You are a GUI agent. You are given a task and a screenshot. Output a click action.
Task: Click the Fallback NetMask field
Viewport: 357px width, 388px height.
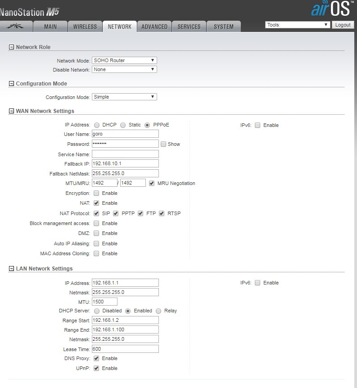tap(125, 173)
